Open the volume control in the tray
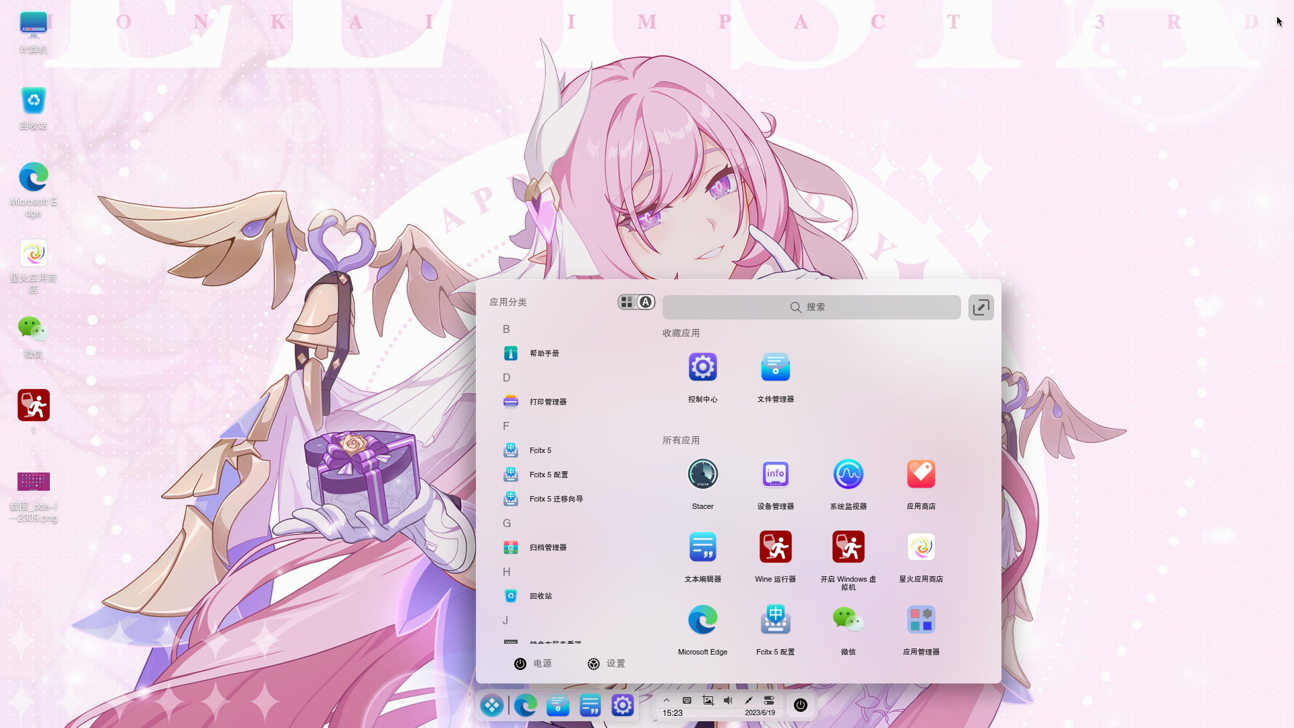The width and height of the screenshot is (1294, 728). [x=728, y=700]
